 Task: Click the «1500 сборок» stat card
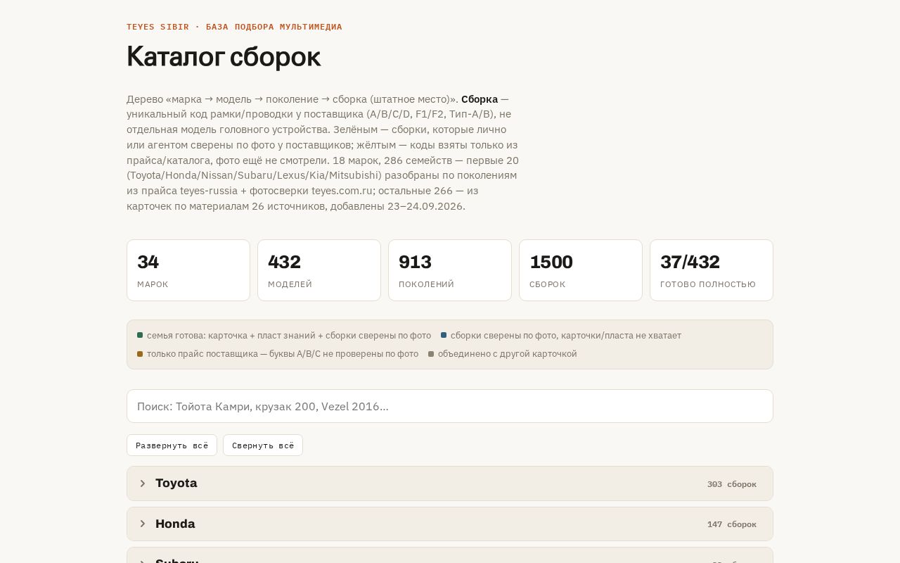coord(581,270)
